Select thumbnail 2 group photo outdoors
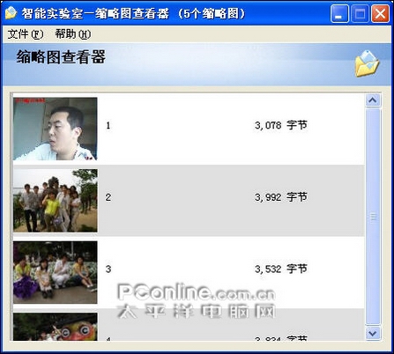 click(56, 201)
